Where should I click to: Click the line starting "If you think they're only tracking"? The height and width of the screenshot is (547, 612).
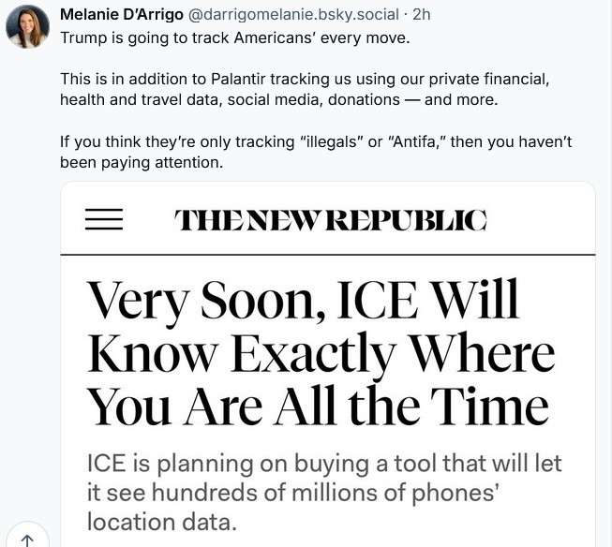315,140
